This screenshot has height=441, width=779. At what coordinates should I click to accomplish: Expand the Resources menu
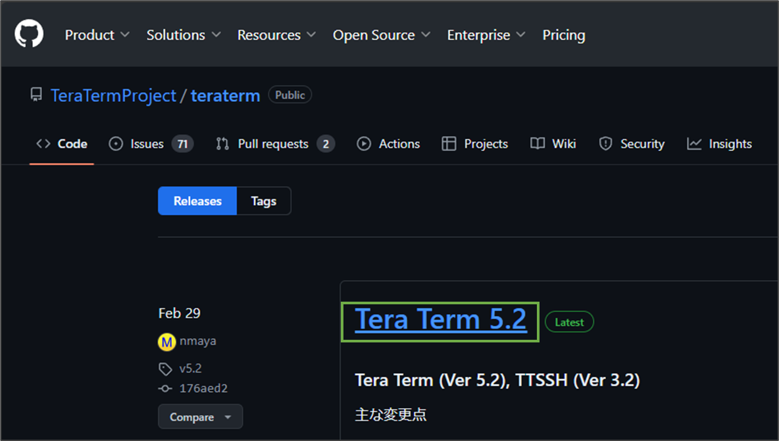[x=276, y=35]
